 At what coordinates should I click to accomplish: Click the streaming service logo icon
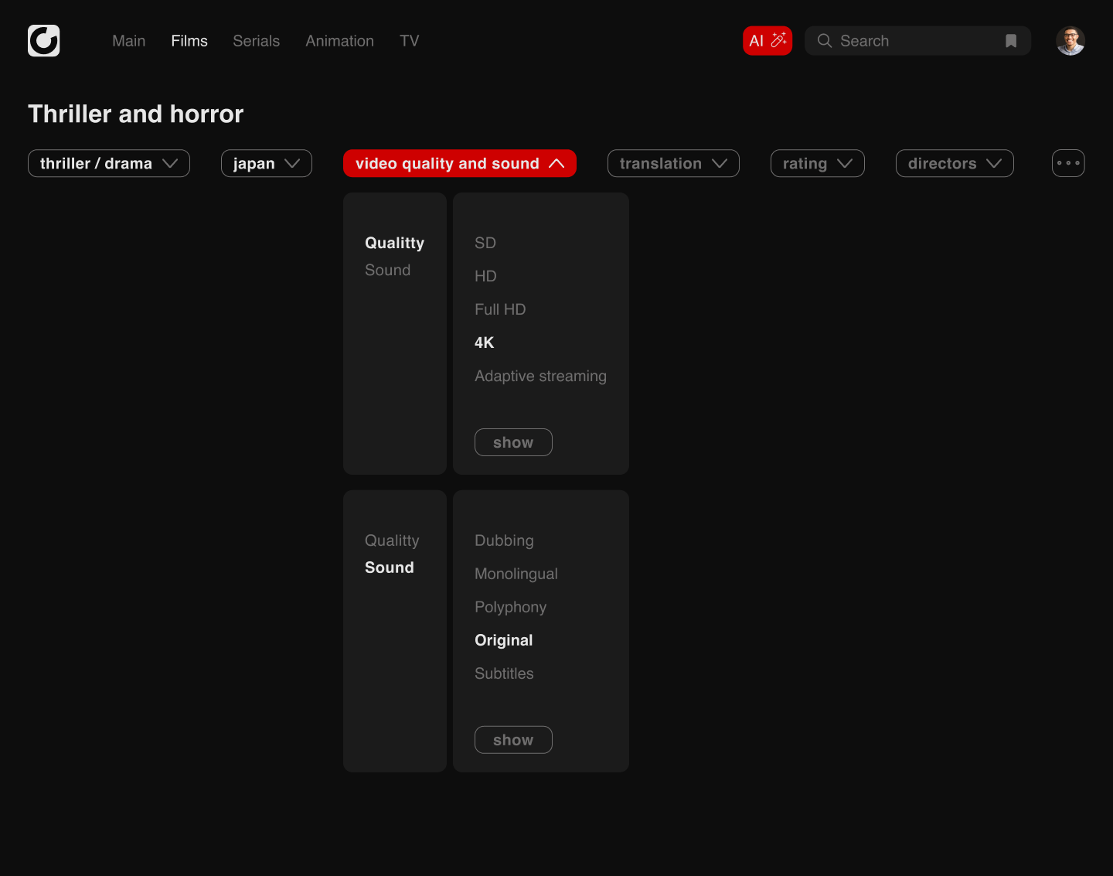coord(43,41)
